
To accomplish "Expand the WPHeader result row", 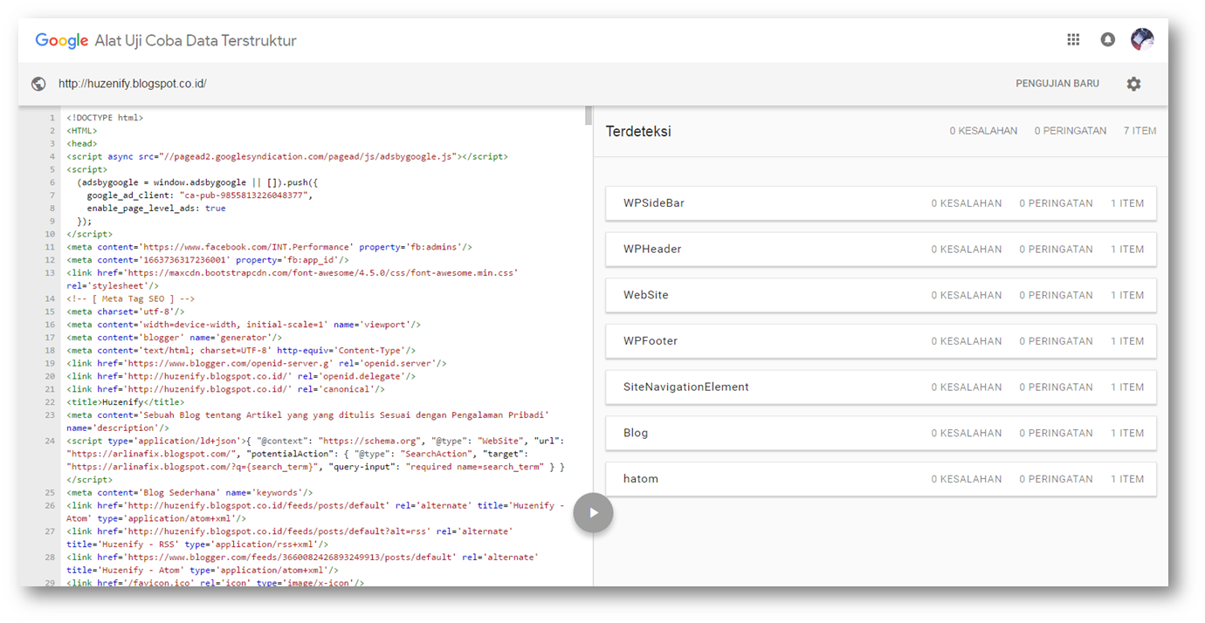I will pos(880,249).
